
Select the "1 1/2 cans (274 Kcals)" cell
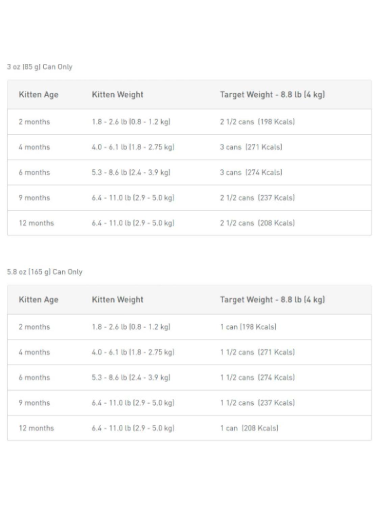click(257, 378)
